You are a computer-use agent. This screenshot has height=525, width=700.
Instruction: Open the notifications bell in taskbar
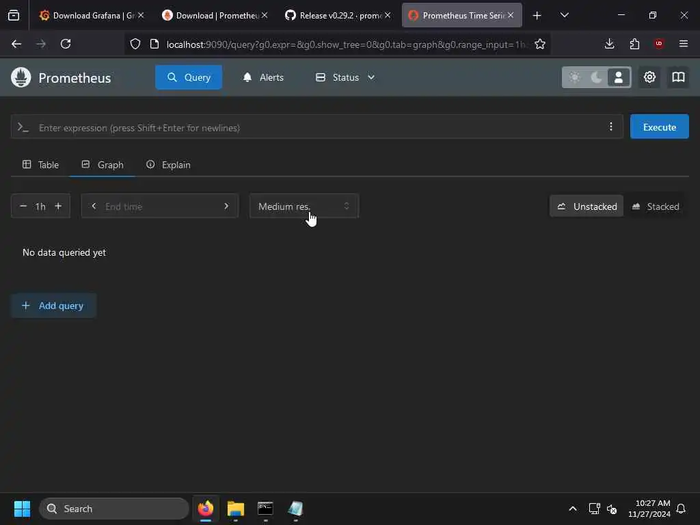click(x=681, y=509)
